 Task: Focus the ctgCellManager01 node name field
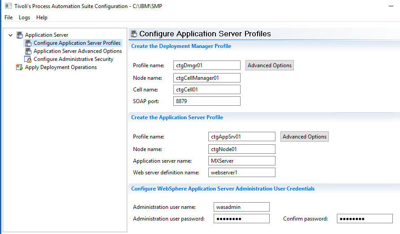point(207,78)
